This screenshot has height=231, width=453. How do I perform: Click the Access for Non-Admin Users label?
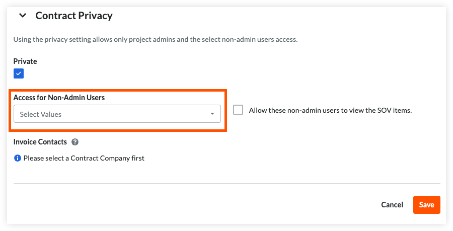tap(59, 97)
